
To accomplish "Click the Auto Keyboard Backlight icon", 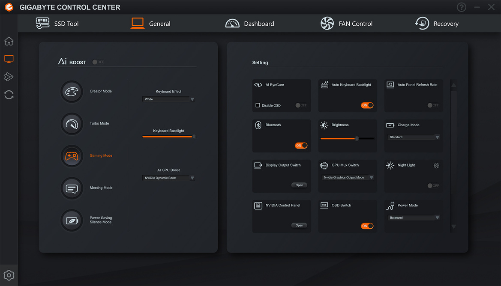I will click(x=324, y=85).
